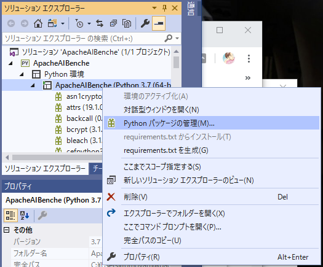Collapse all tree nodes icon

[x=113, y=23]
